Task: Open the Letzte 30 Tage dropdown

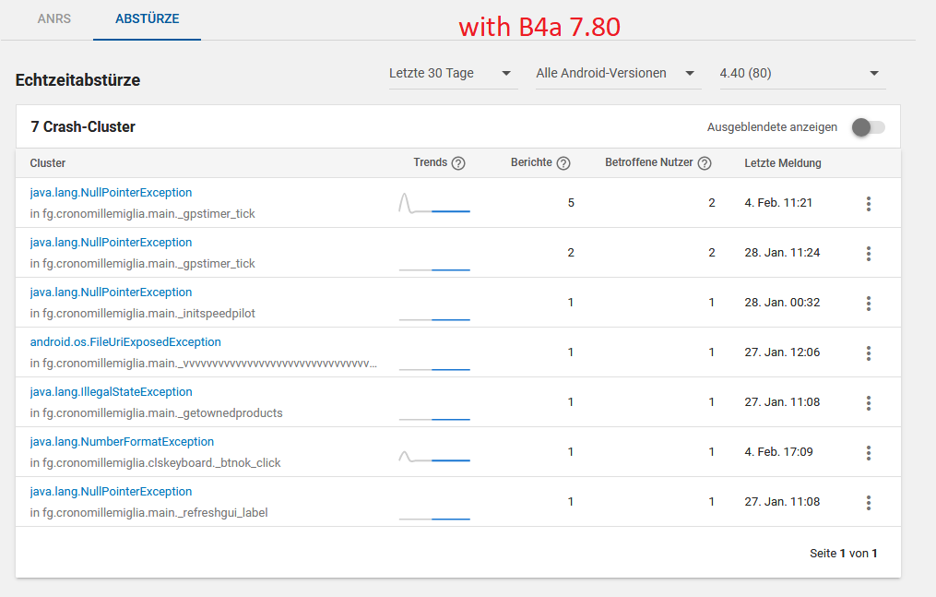Action: pos(451,74)
